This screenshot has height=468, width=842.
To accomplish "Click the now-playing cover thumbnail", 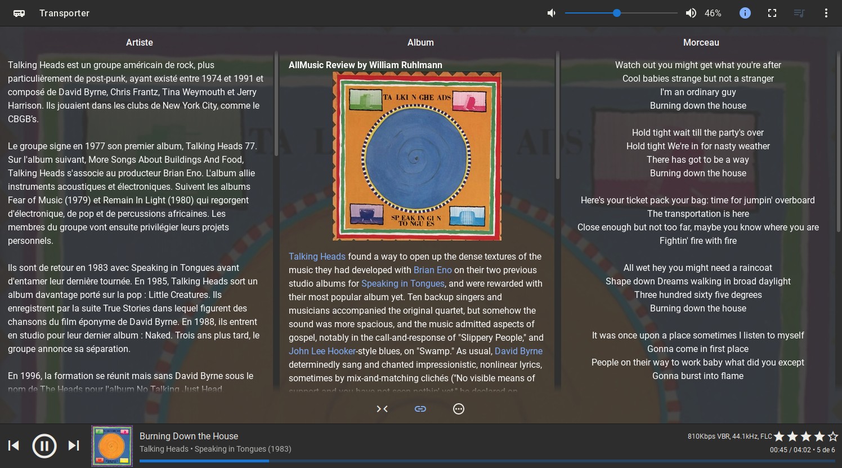I will 112,446.
